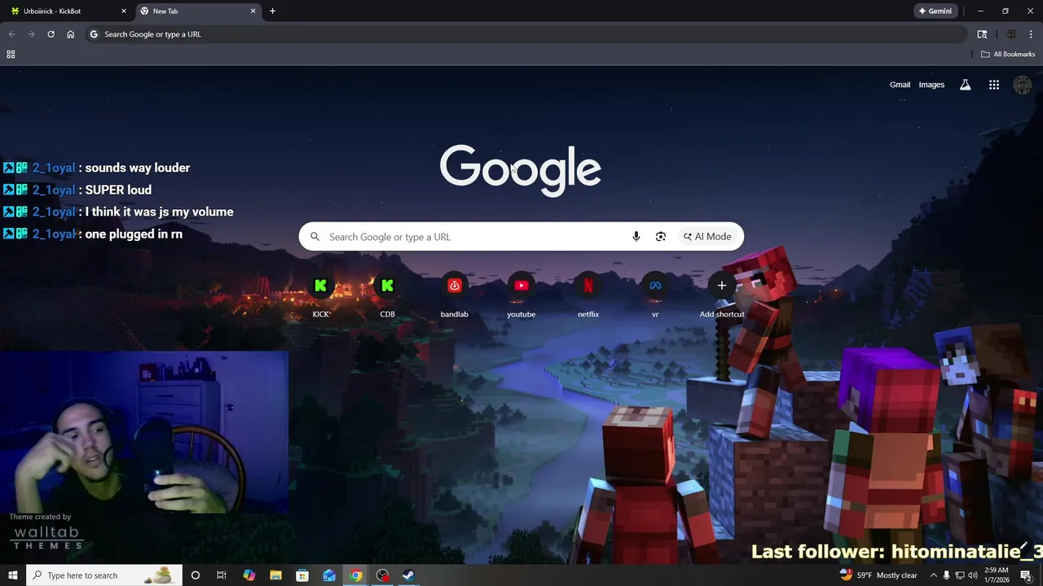Open Search Labs flask icon
The image size is (1043, 586).
point(966,85)
